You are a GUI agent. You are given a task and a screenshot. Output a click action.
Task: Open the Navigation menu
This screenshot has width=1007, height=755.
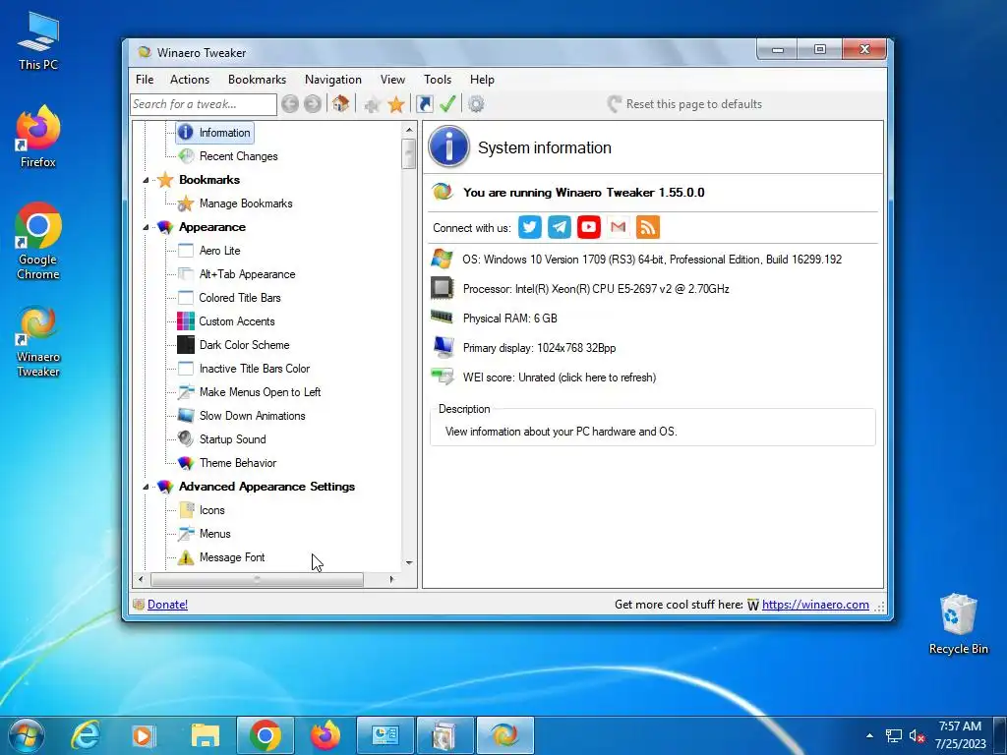pos(332,80)
